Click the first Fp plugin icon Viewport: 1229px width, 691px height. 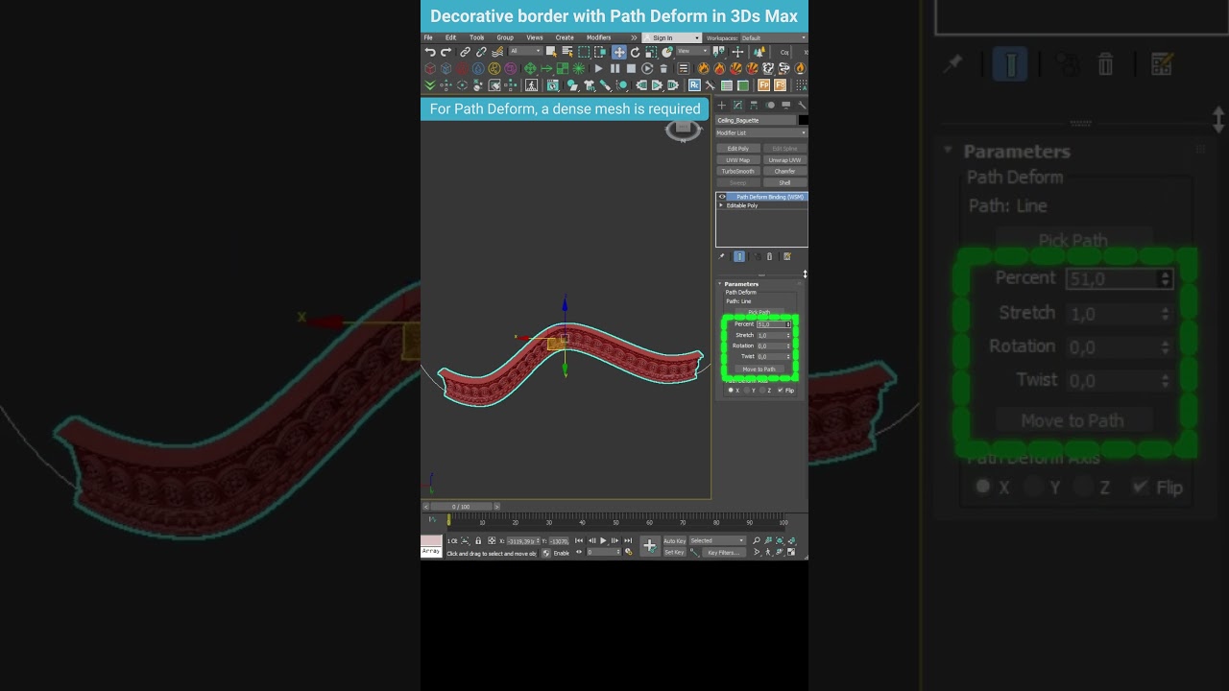tap(764, 85)
